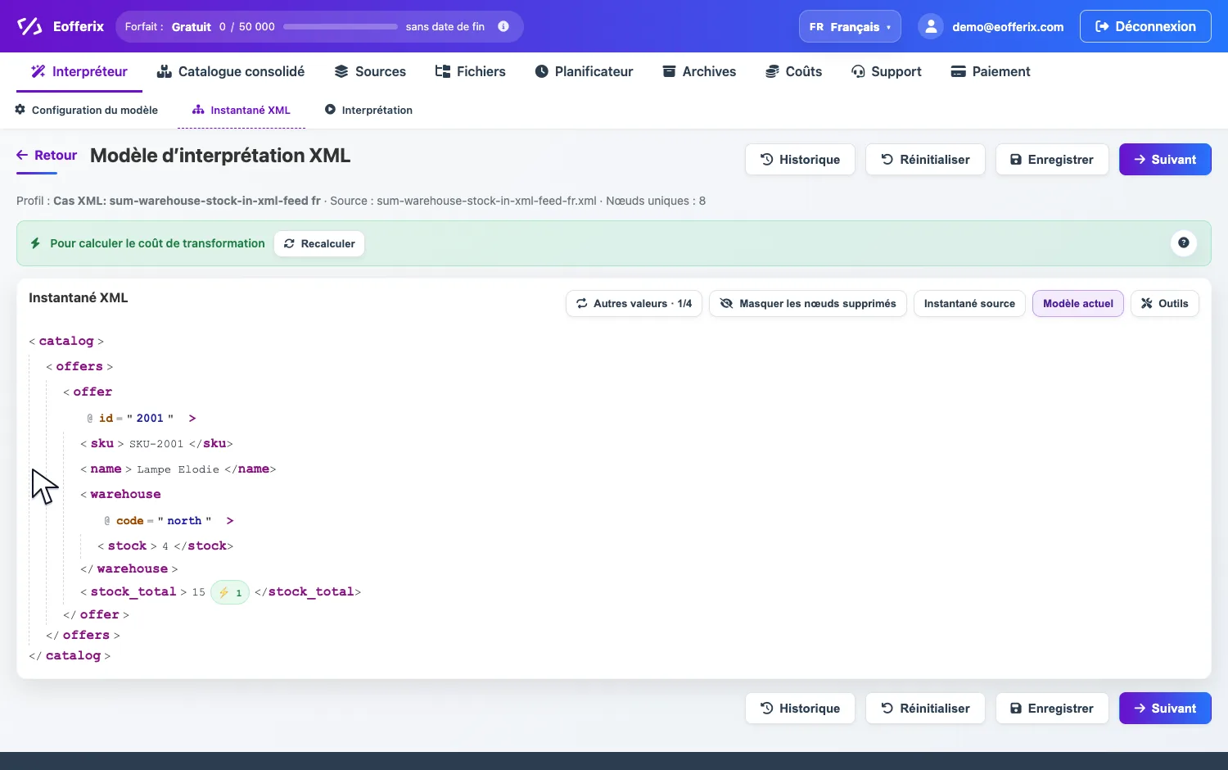This screenshot has height=770, width=1228.
Task: Click the lightning icon in cost banner
Action: coord(35,243)
